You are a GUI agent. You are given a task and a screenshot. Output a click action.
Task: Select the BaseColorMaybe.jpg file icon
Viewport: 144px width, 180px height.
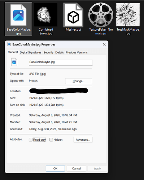[18, 15]
